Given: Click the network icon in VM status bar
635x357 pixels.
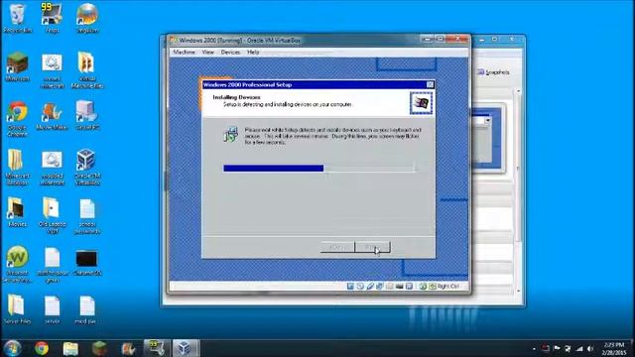Looking at the screenshot, I should point(379,287).
